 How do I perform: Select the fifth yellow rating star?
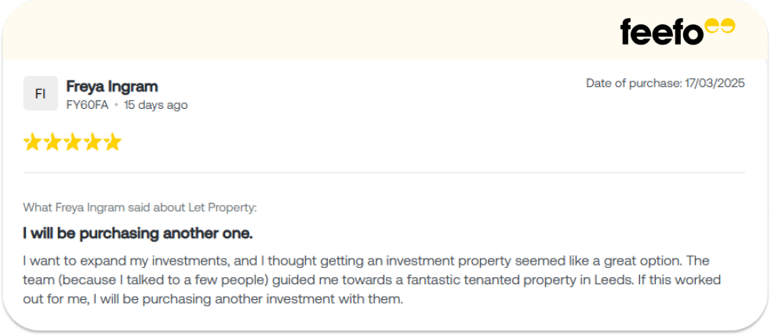pyautogui.click(x=113, y=142)
